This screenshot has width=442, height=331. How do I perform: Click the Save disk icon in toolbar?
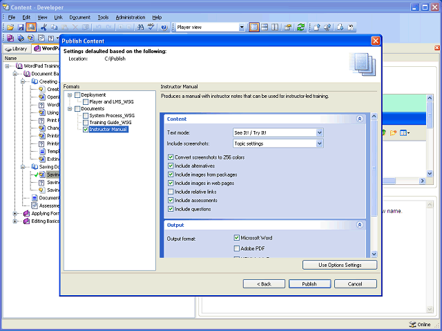click(21, 28)
